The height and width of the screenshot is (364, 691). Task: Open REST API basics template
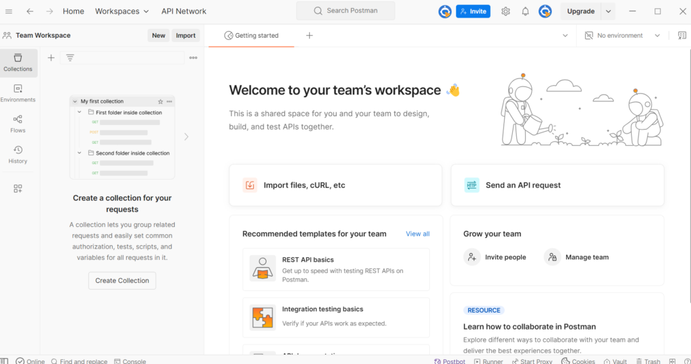(336, 269)
